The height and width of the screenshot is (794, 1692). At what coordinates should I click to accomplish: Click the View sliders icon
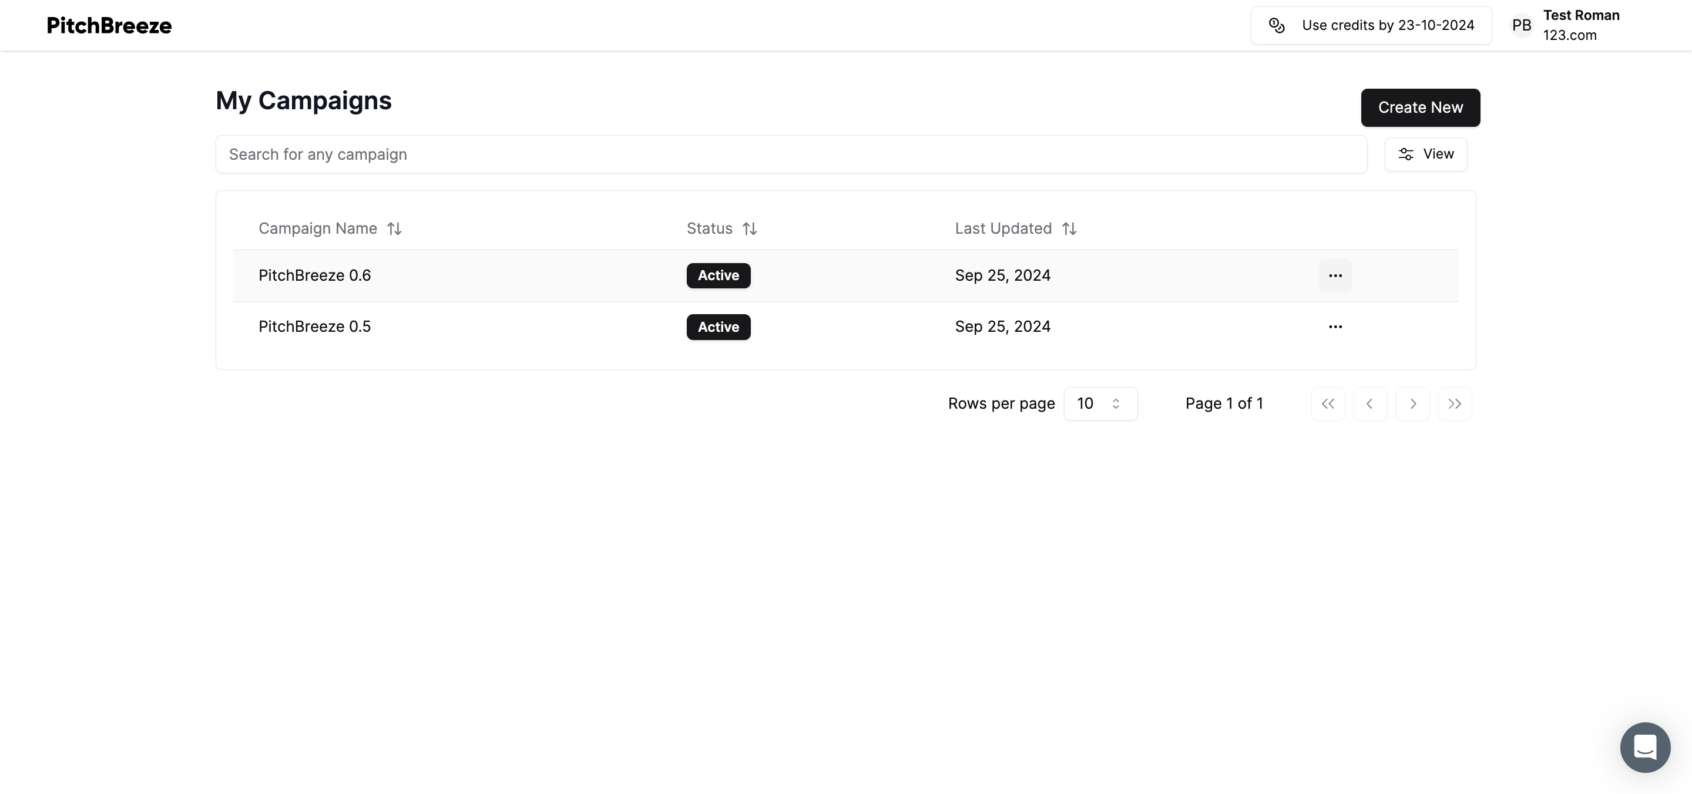pyautogui.click(x=1406, y=154)
